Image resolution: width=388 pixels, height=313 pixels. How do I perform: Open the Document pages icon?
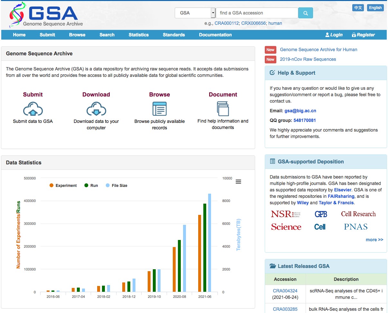(x=223, y=109)
